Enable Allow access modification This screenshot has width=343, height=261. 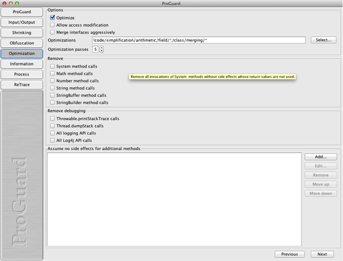52,25
